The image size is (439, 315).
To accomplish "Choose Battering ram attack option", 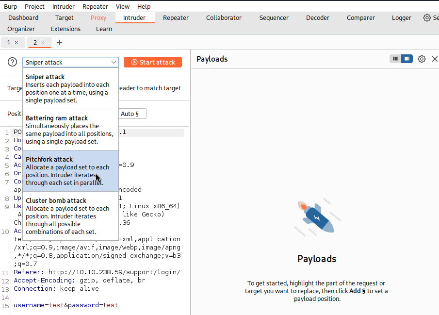I will point(70,130).
